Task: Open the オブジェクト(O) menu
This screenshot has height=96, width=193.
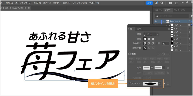Action: point(23,3)
